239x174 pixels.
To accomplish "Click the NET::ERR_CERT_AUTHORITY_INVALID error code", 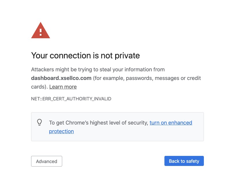I will (71, 99).
